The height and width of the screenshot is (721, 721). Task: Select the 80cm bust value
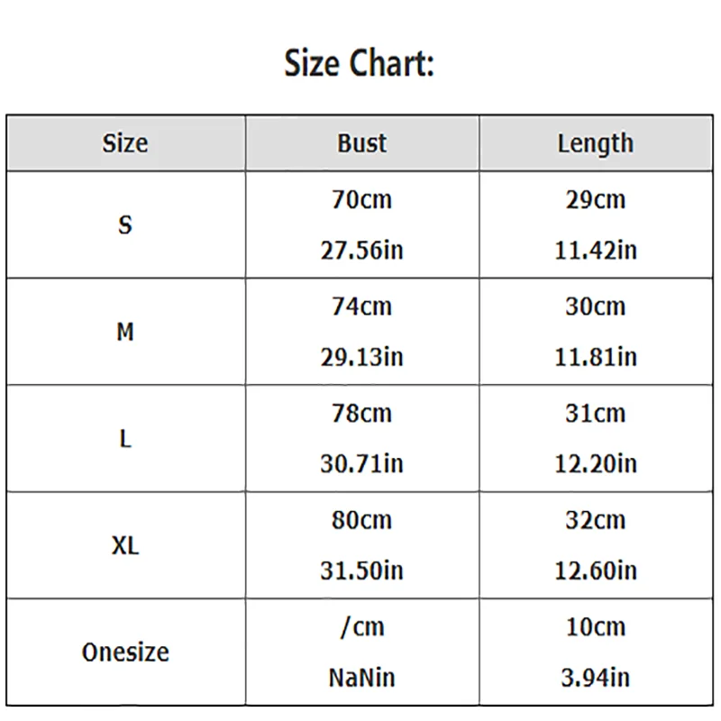362,520
